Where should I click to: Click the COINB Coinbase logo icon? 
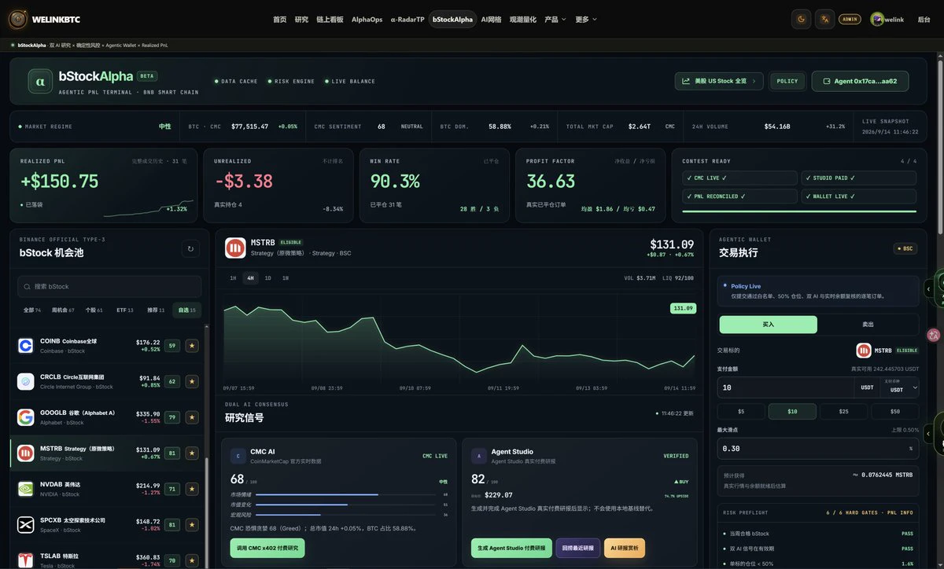tap(26, 345)
